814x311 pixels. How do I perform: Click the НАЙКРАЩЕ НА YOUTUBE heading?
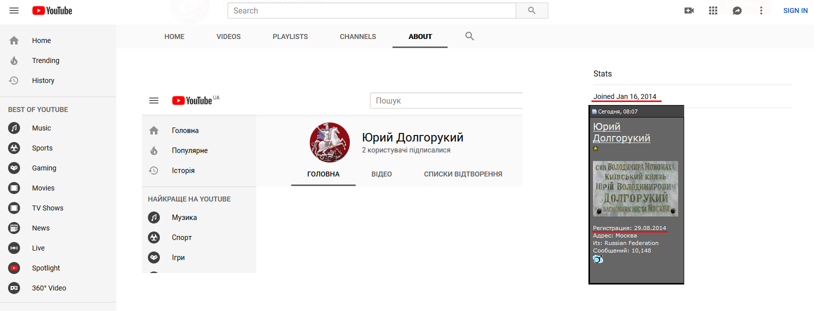[189, 199]
